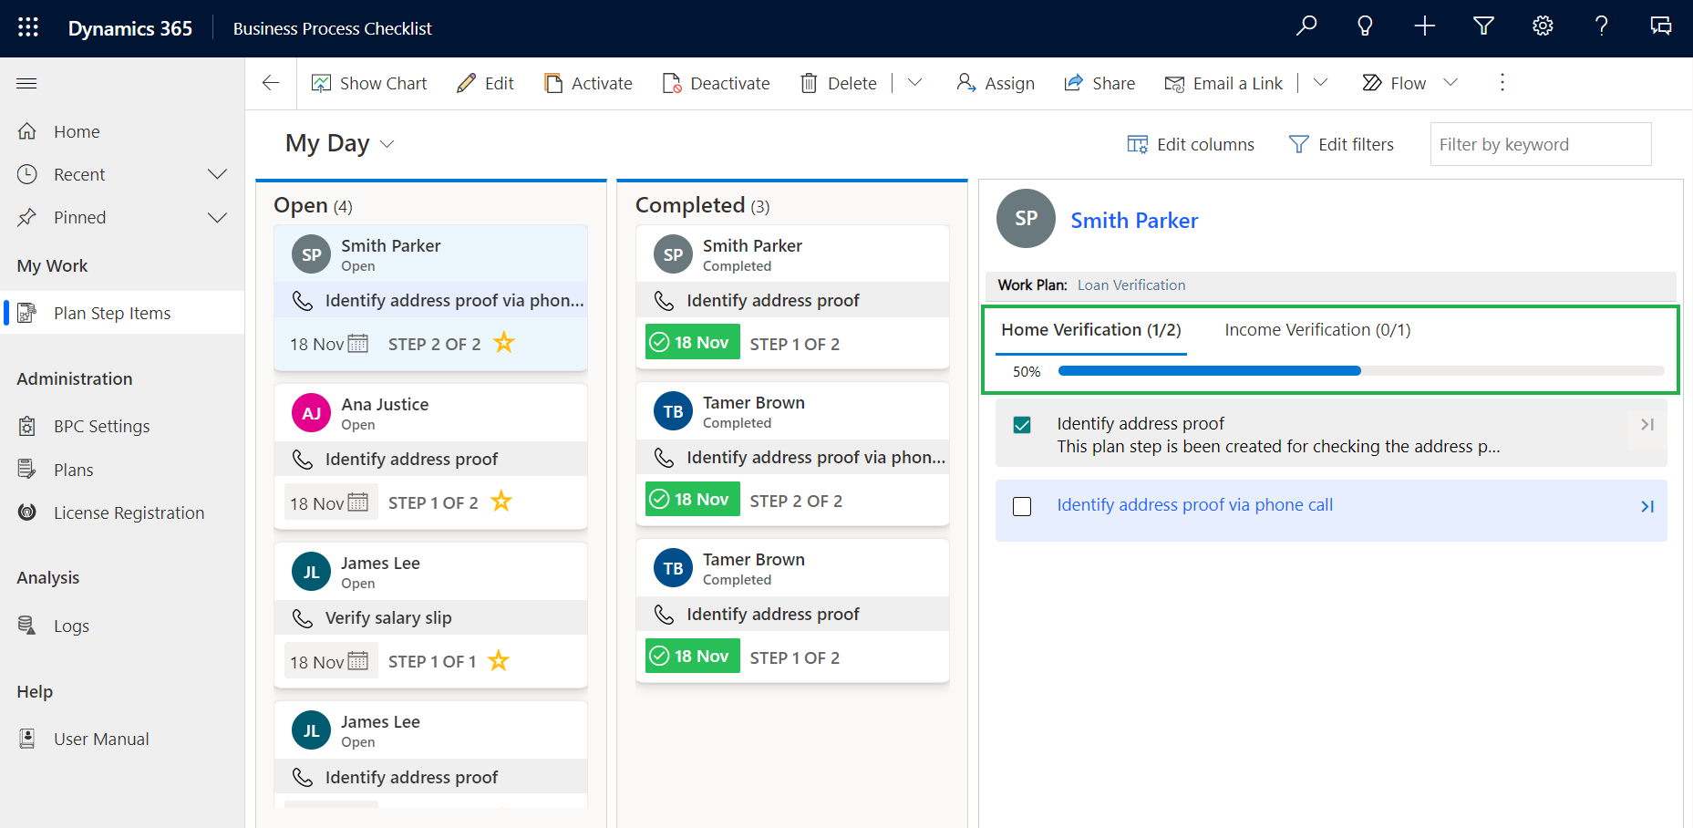This screenshot has height=828, width=1693.
Task: Open the settings gear icon
Action: pos(1543,26)
